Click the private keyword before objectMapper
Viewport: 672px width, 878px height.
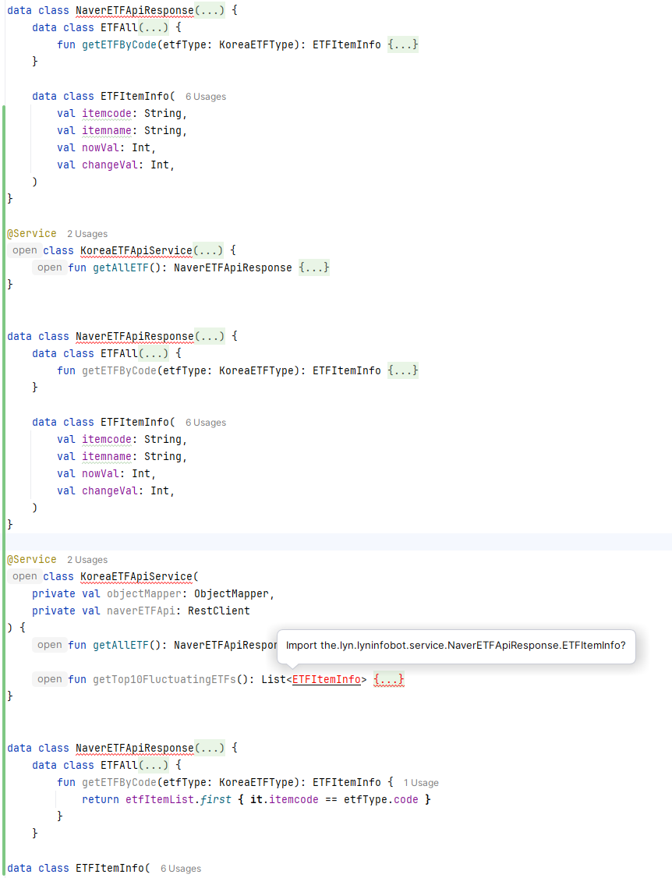[x=53, y=594]
